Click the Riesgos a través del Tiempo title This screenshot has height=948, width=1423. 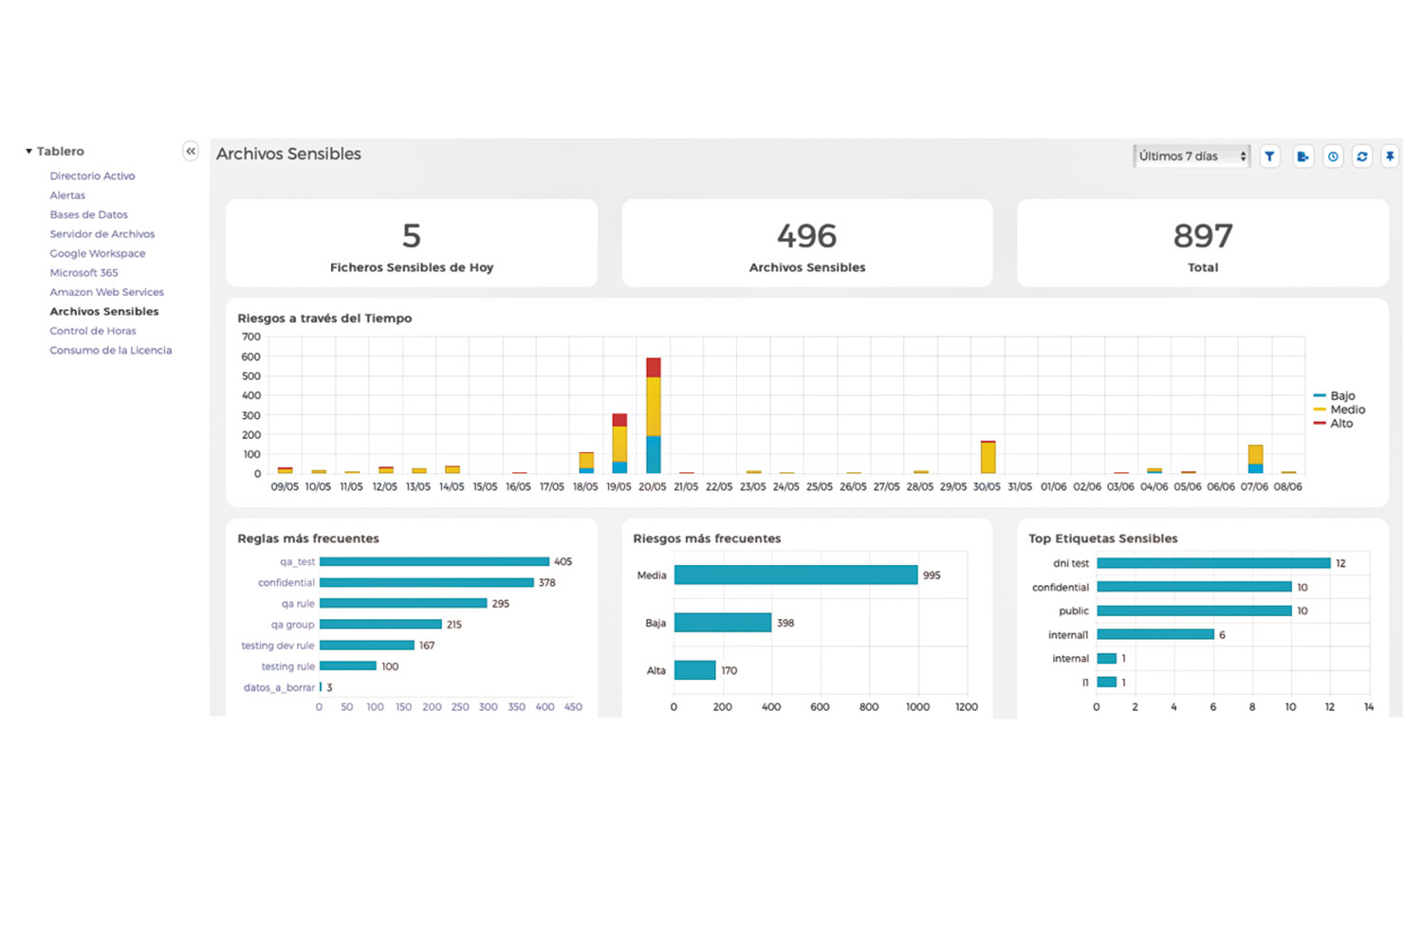(324, 319)
